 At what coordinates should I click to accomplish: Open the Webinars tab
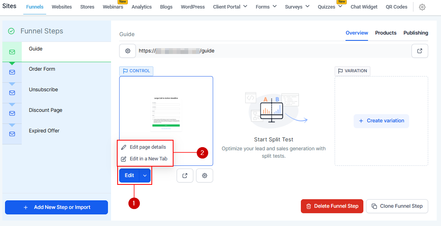pos(113,7)
